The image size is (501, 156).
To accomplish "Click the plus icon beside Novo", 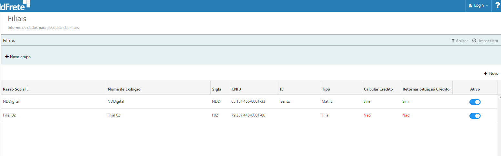I will click(x=486, y=74).
